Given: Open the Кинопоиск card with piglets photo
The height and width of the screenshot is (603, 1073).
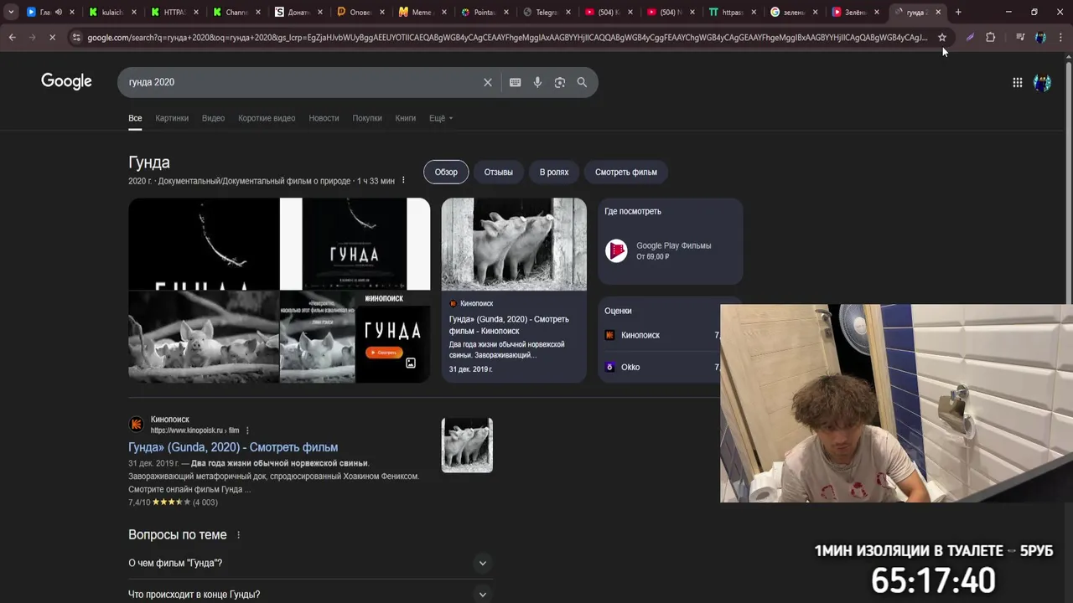Looking at the screenshot, I should pos(514,290).
